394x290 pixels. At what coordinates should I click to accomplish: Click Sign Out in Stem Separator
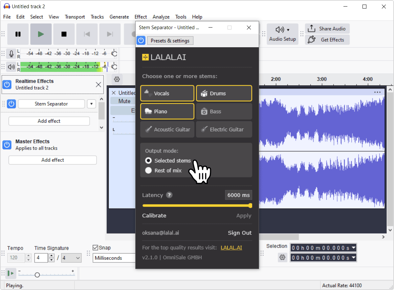pyautogui.click(x=240, y=233)
